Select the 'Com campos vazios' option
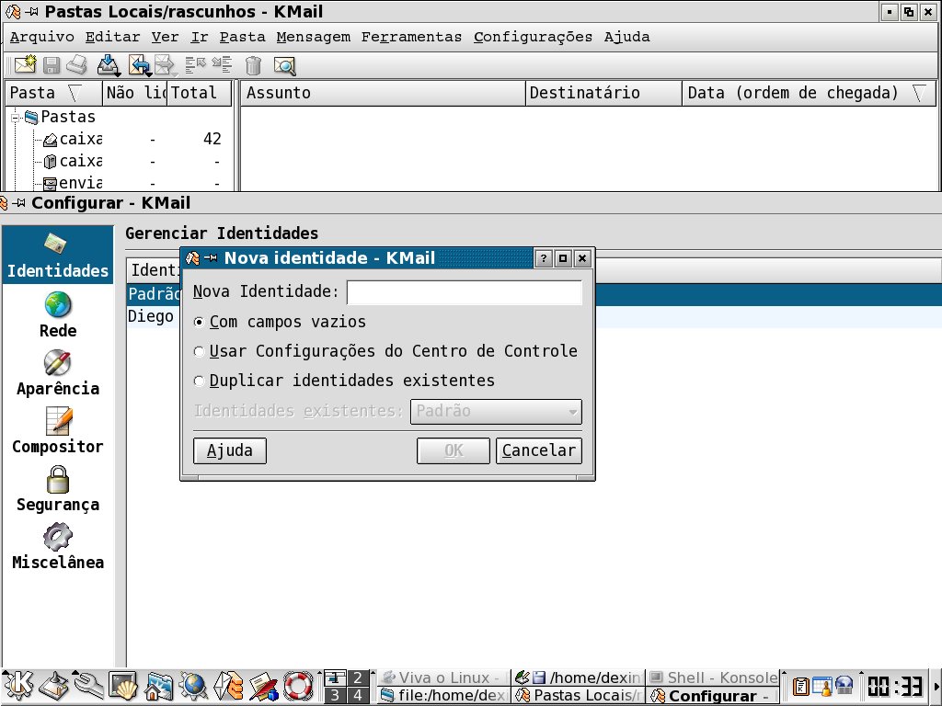Viewport: 942px width, 706px height. coord(200,323)
